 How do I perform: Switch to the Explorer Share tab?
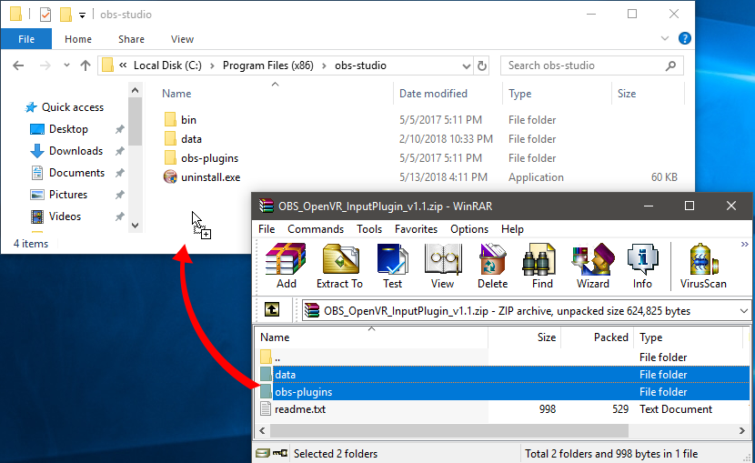pos(131,39)
